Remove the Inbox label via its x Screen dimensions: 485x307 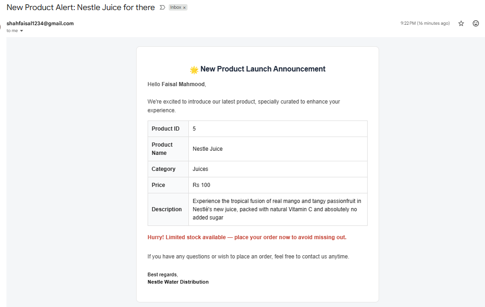tap(185, 7)
